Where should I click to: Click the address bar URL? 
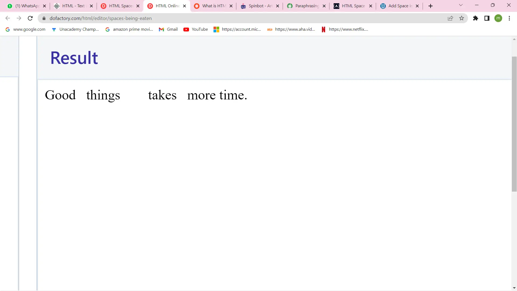[100, 18]
